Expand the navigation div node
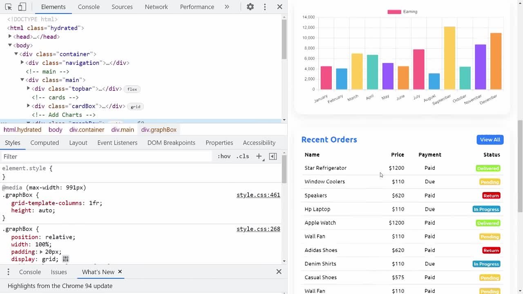This screenshot has width=523, height=294. point(22,62)
